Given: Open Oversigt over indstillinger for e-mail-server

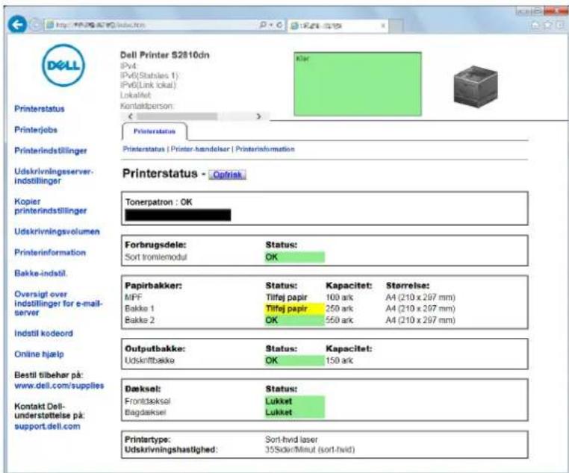Looking at the screenshot, I should pyautogui.click(x=58, y=304).
